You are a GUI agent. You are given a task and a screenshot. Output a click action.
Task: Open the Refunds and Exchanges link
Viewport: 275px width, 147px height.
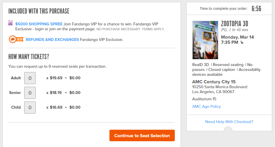click(x=52, y=39)
